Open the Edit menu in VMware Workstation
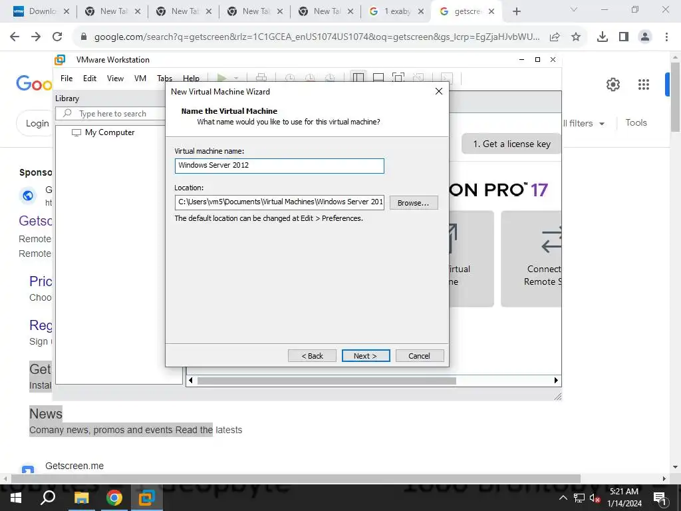Viewport: 681px width, 511px height. tap(90, 79)
